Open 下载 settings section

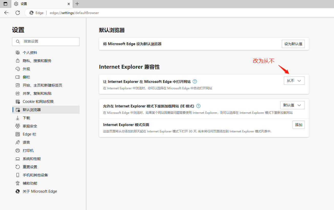(x=46, y=118)
